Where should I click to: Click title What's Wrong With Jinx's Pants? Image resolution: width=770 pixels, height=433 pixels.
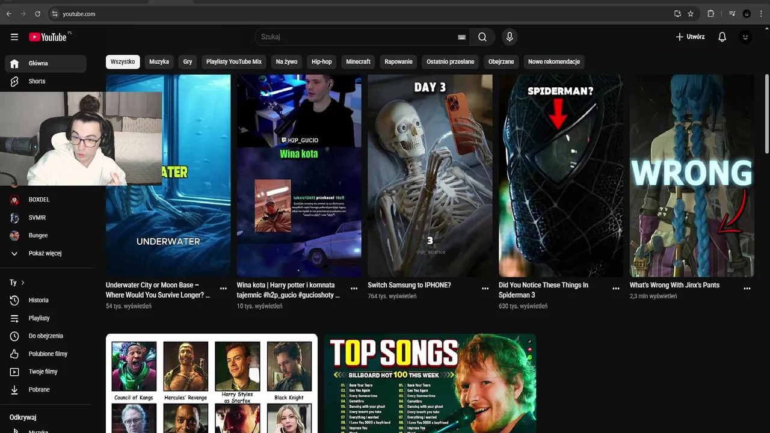point(674,285)
